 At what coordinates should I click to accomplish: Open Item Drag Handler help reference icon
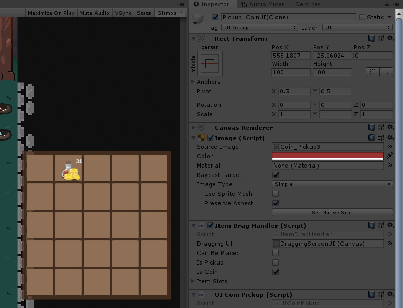coord(371,225)
